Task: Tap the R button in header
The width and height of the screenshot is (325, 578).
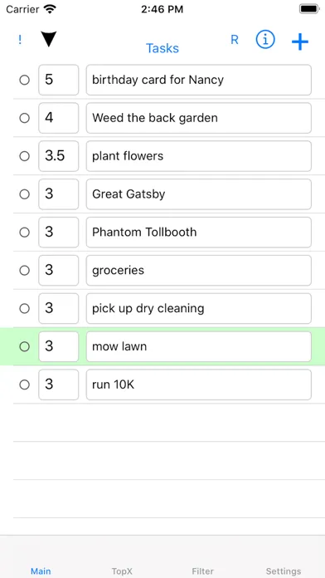Action: 235,40
